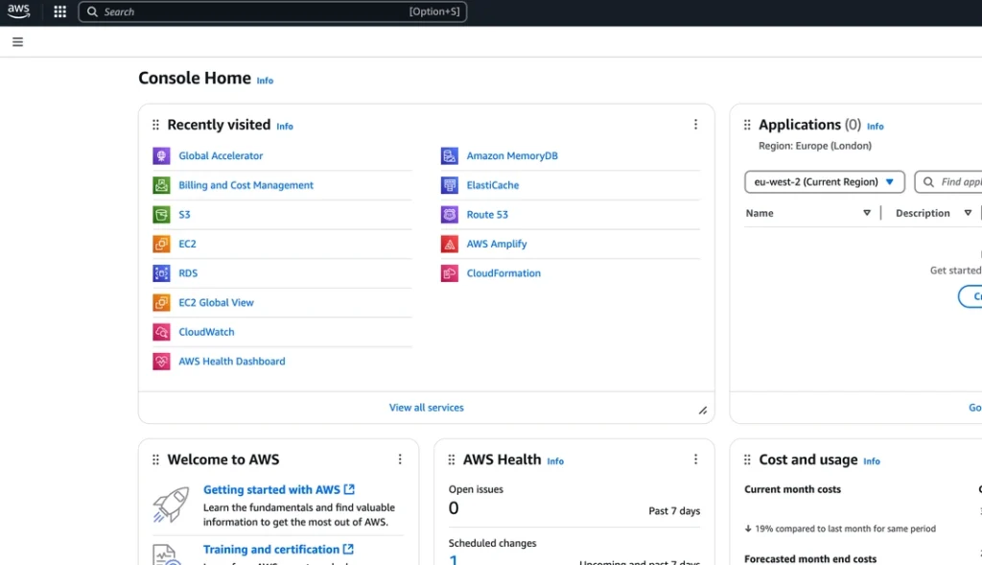Click the AWS Health Dashboard icon
Image resolution: width=982 pixels, height=565 pixels.
click(161, 362)
